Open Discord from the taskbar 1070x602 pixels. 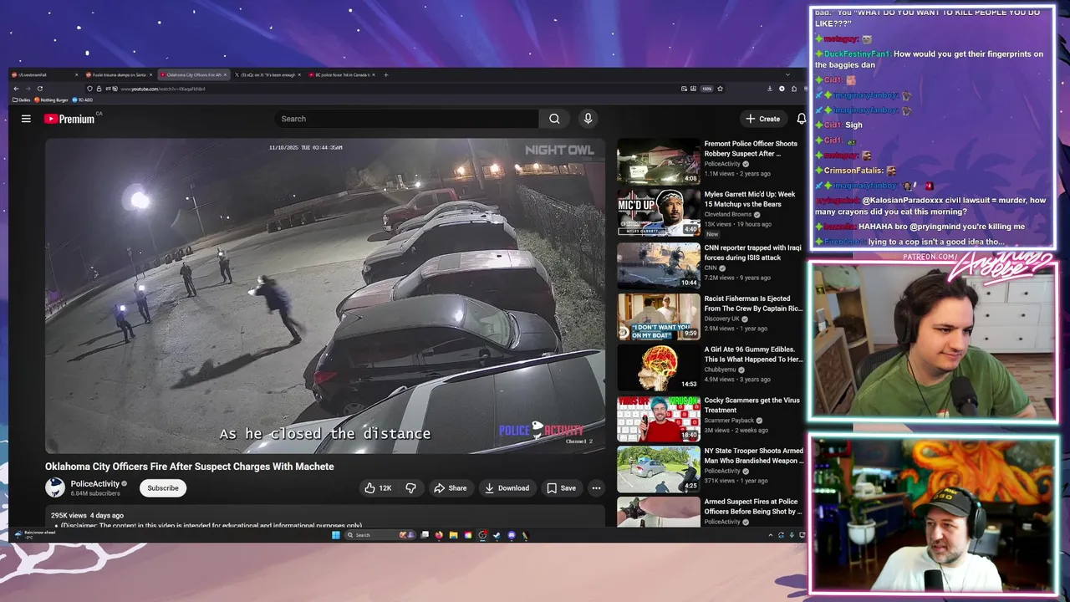[x=512, y=535]
